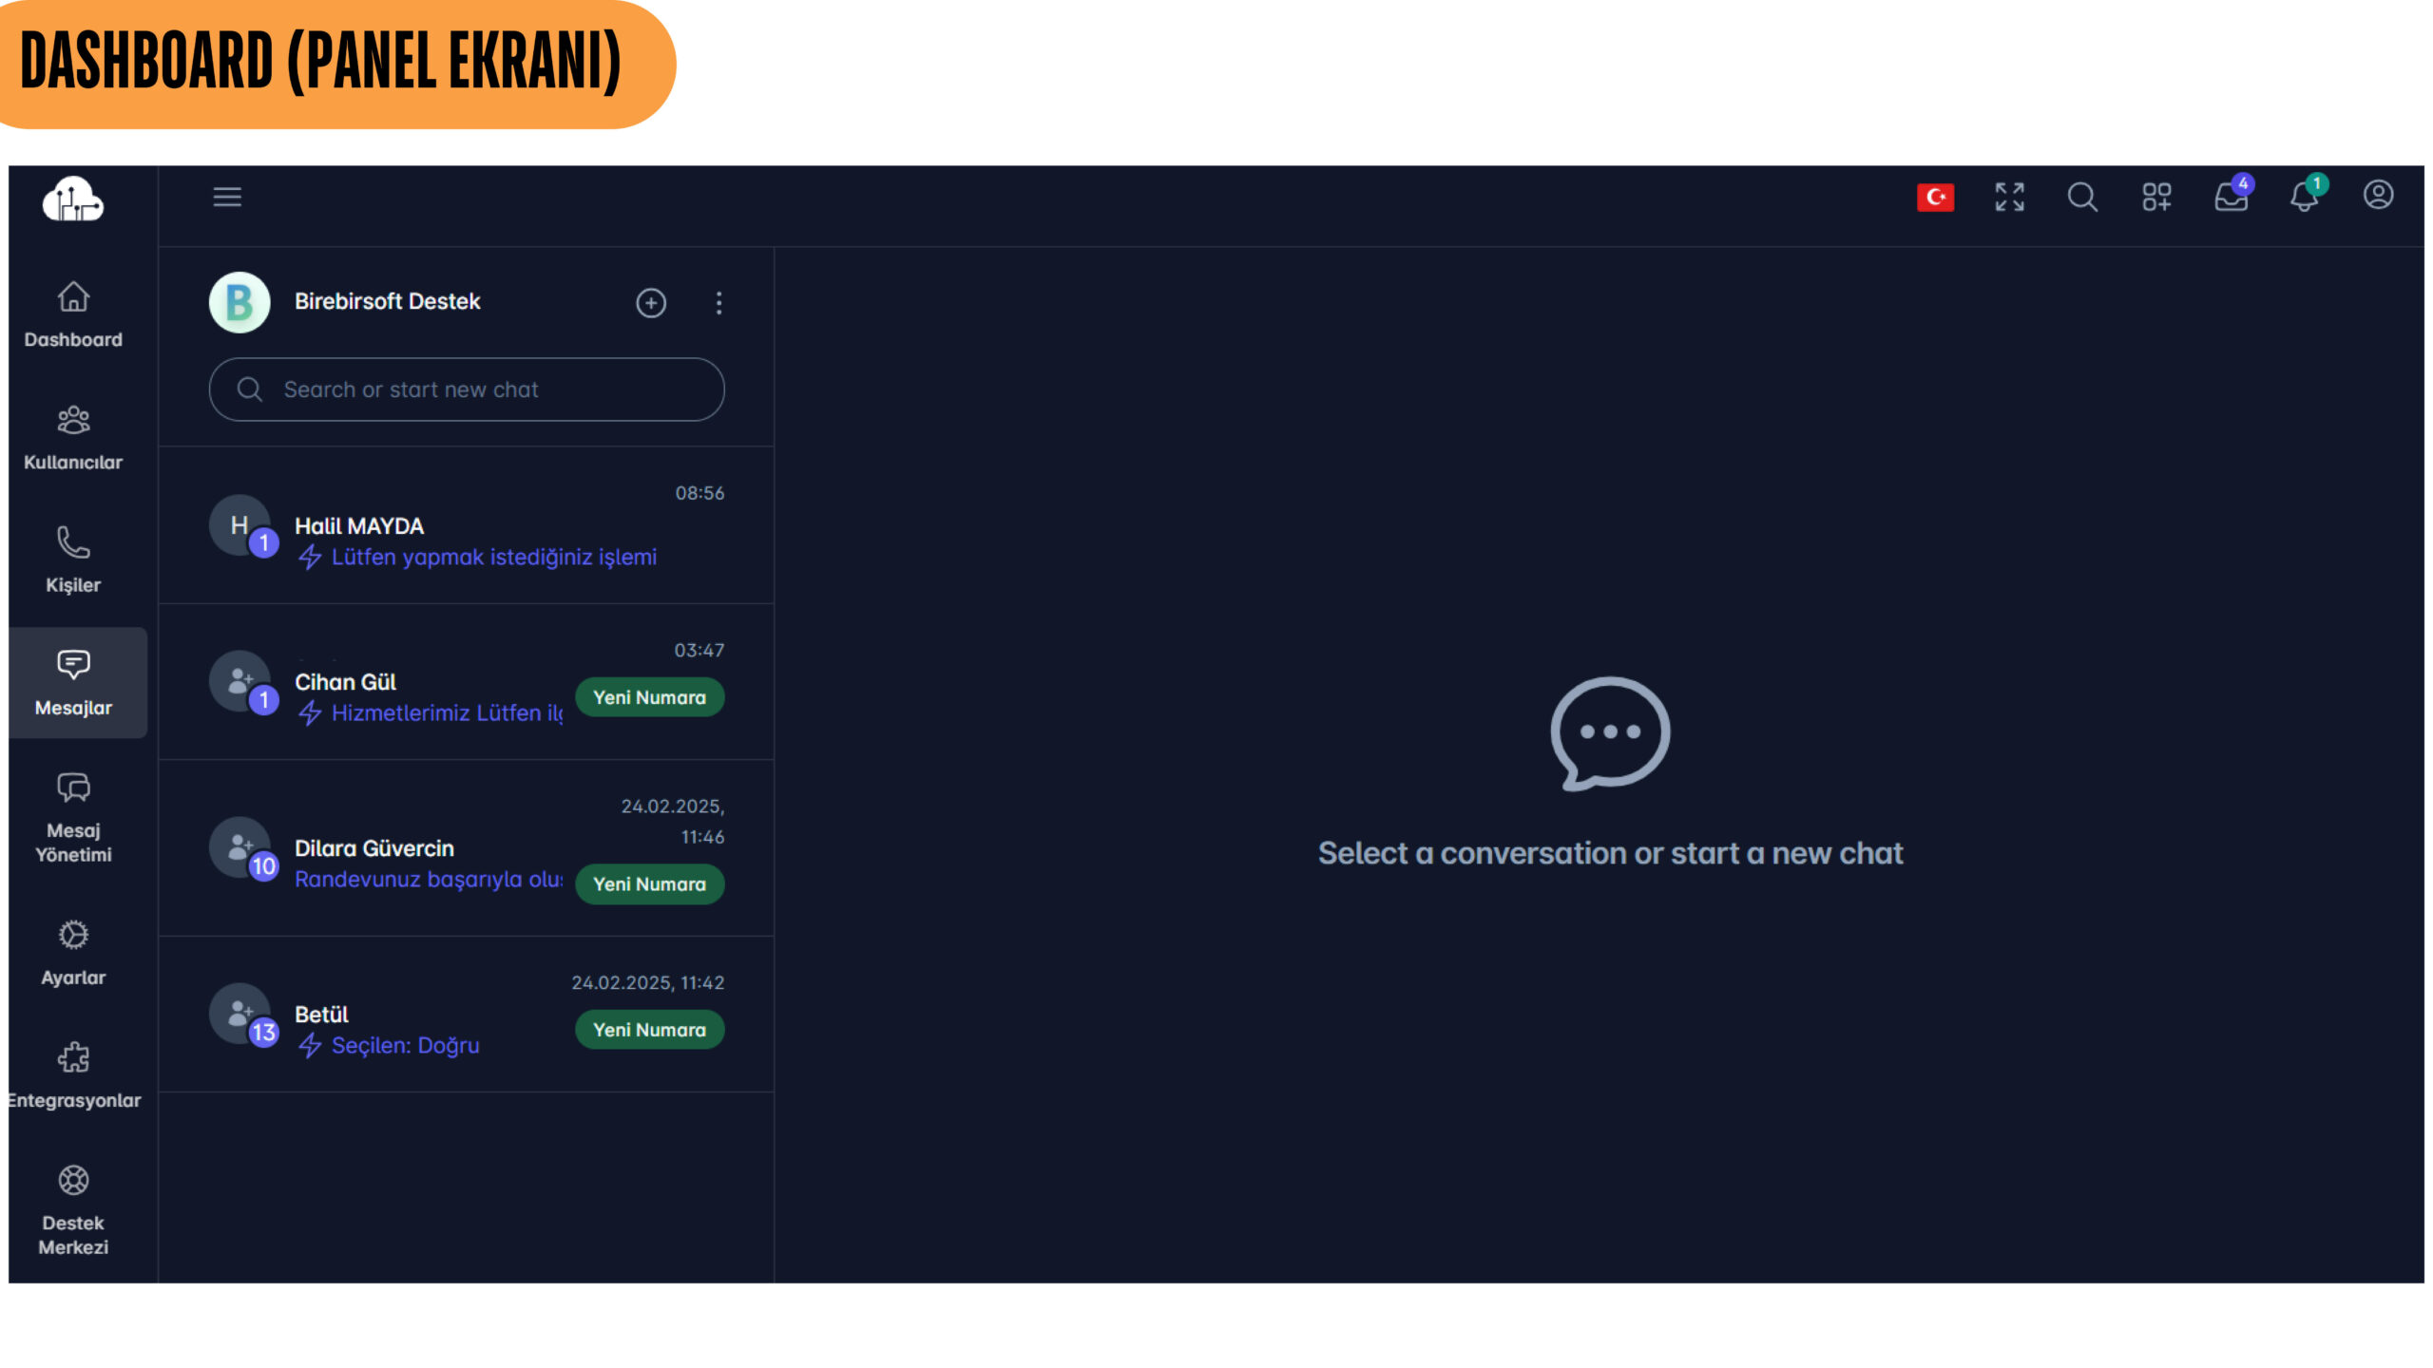Screen dimensions: 2433x1368
Task: Click the Turkish flag language selector
Action: (x=1935, y=197)
